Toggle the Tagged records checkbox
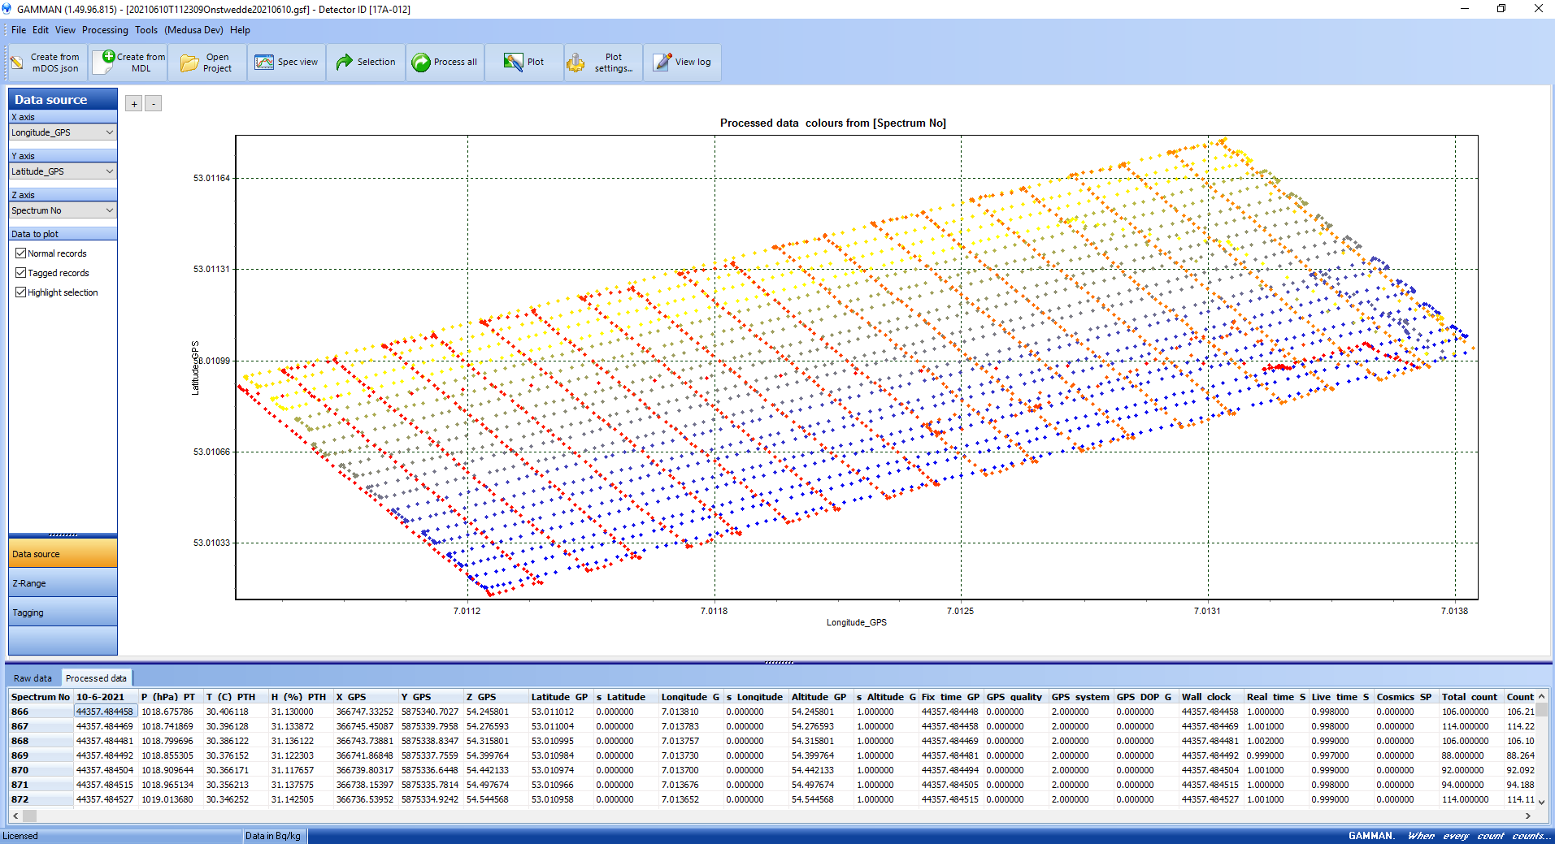This screenshot has height=844, width=1555. click(21, 273)
